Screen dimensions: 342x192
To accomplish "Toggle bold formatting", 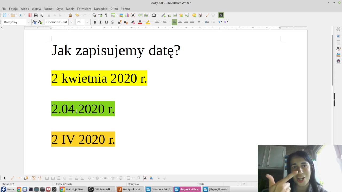I will (95, 22).
